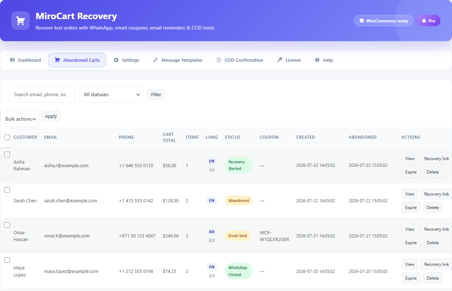
Task: Open the Dashboard tab
Action: click(25, 60)
